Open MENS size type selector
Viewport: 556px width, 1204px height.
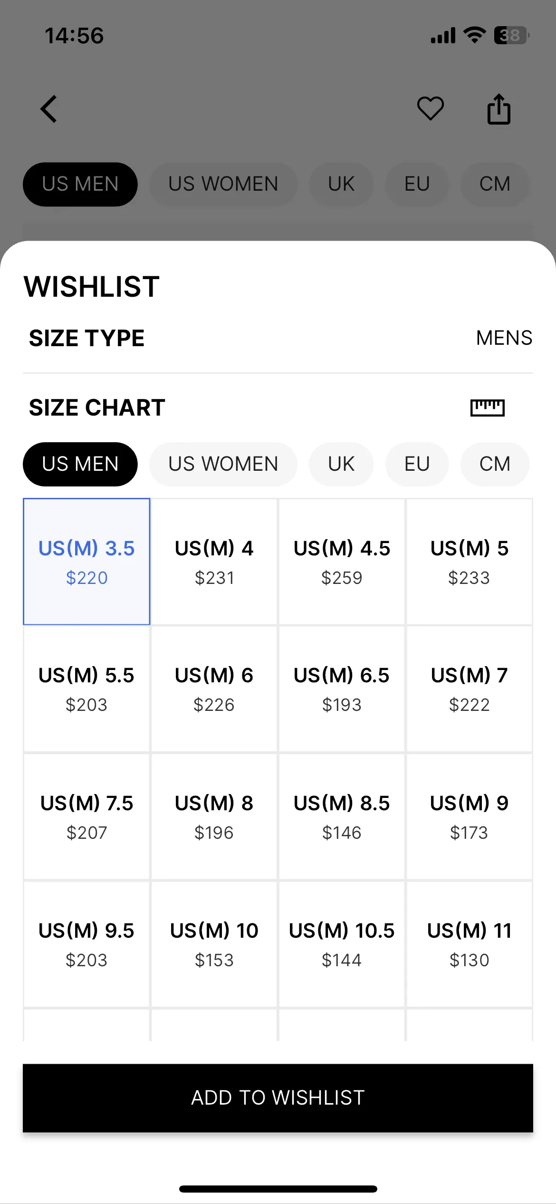coord(504,338)
